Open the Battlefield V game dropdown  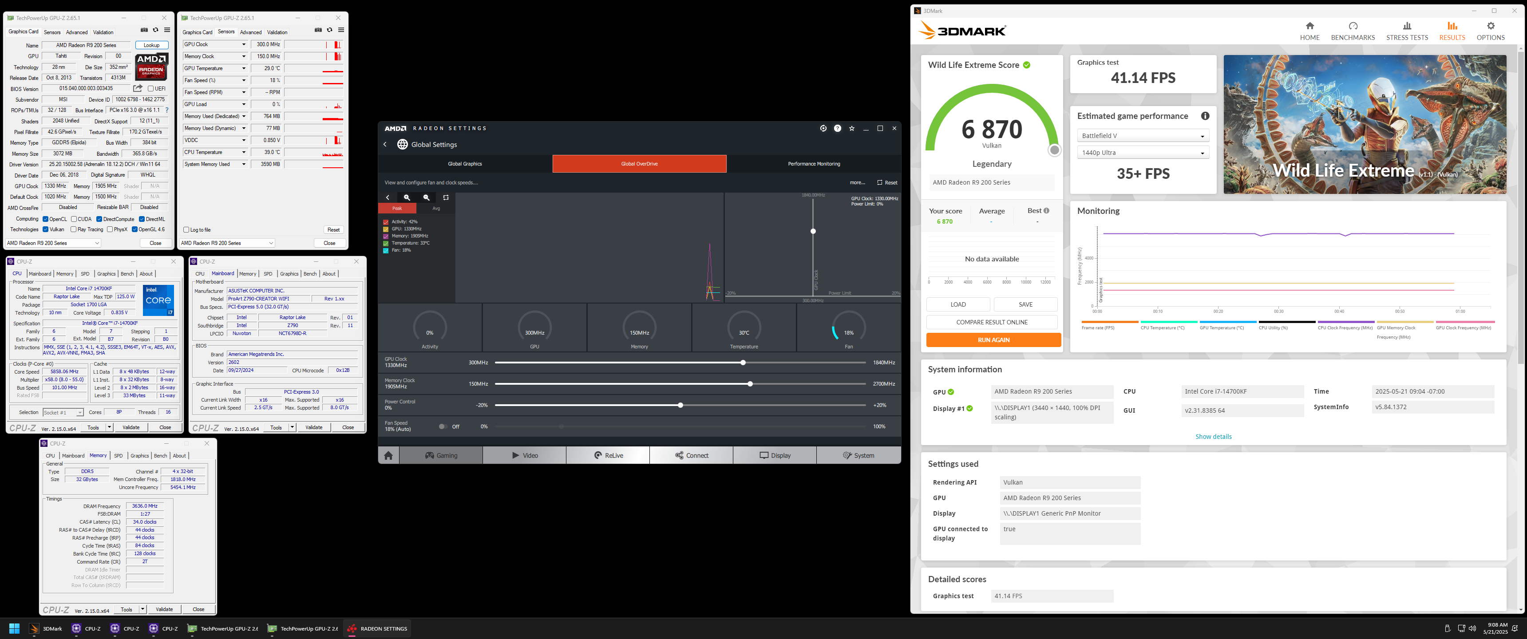(x=1142, y=136)
